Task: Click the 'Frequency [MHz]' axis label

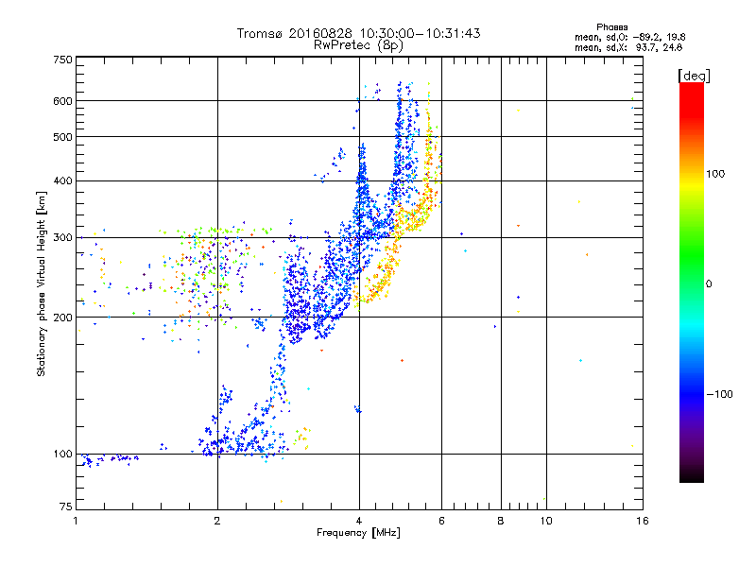Action: click(x=358, y=533)
